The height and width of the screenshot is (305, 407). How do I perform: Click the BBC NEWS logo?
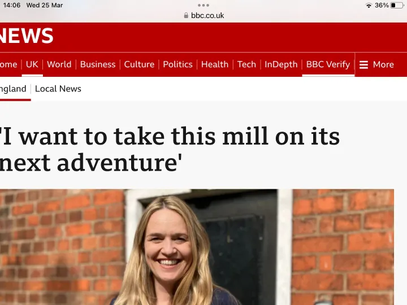[27, 37]
